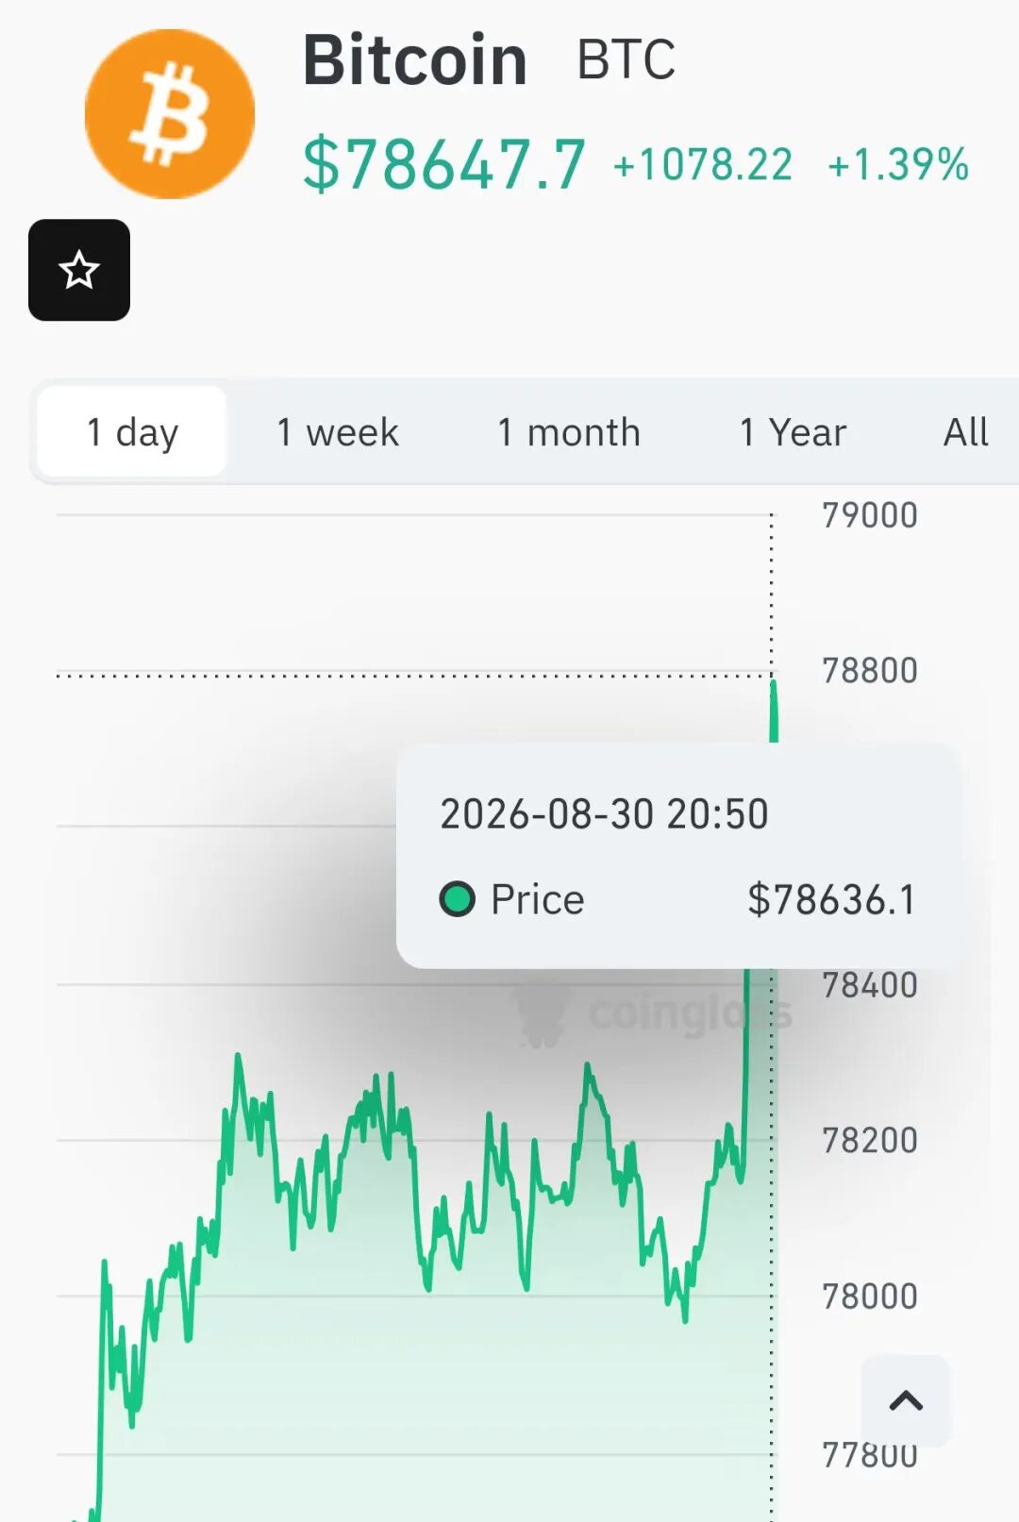Image resolution: width=1019 pixels, height=1522 pixels.
Task: Show the All time range
Action: pyautogui.click(x=966, y=432)
